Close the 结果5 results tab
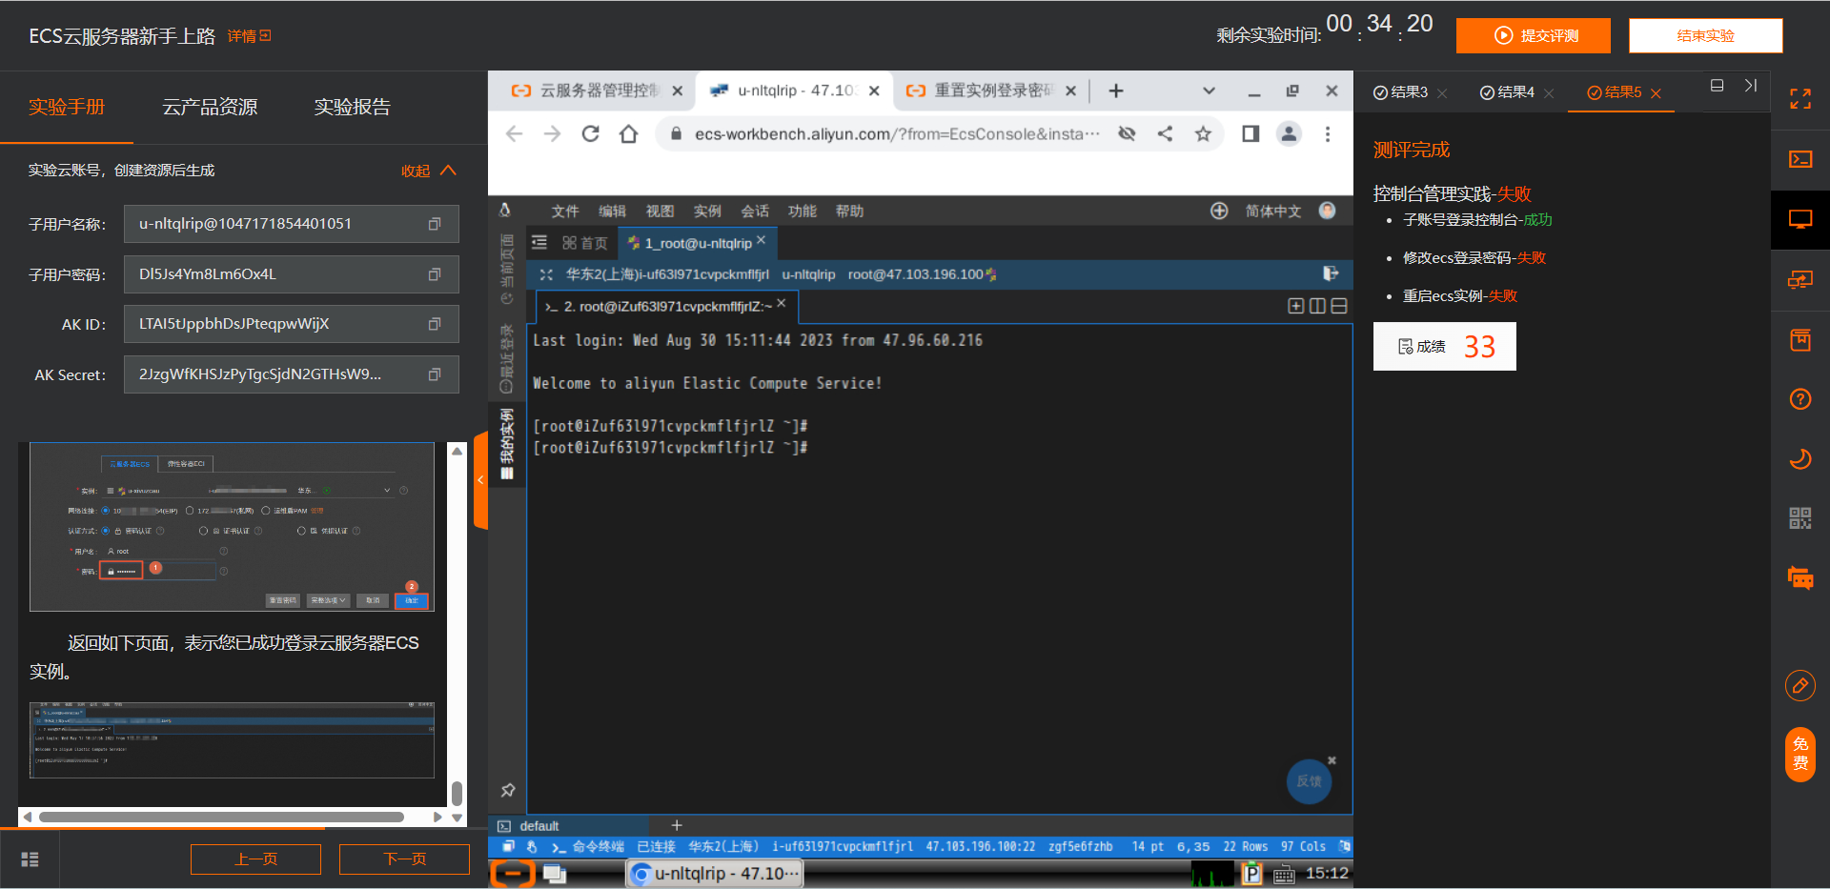 click(x=1656, y=93)
